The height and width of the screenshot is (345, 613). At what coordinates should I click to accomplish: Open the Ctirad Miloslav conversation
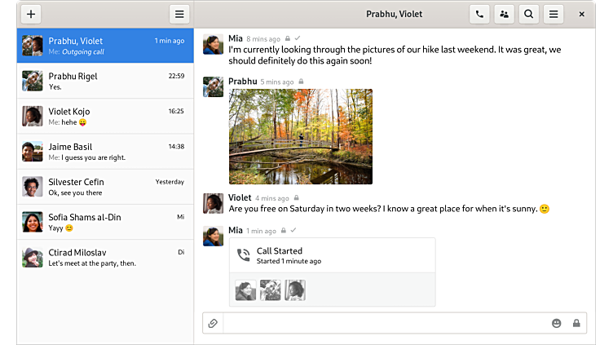click(104, 257)
